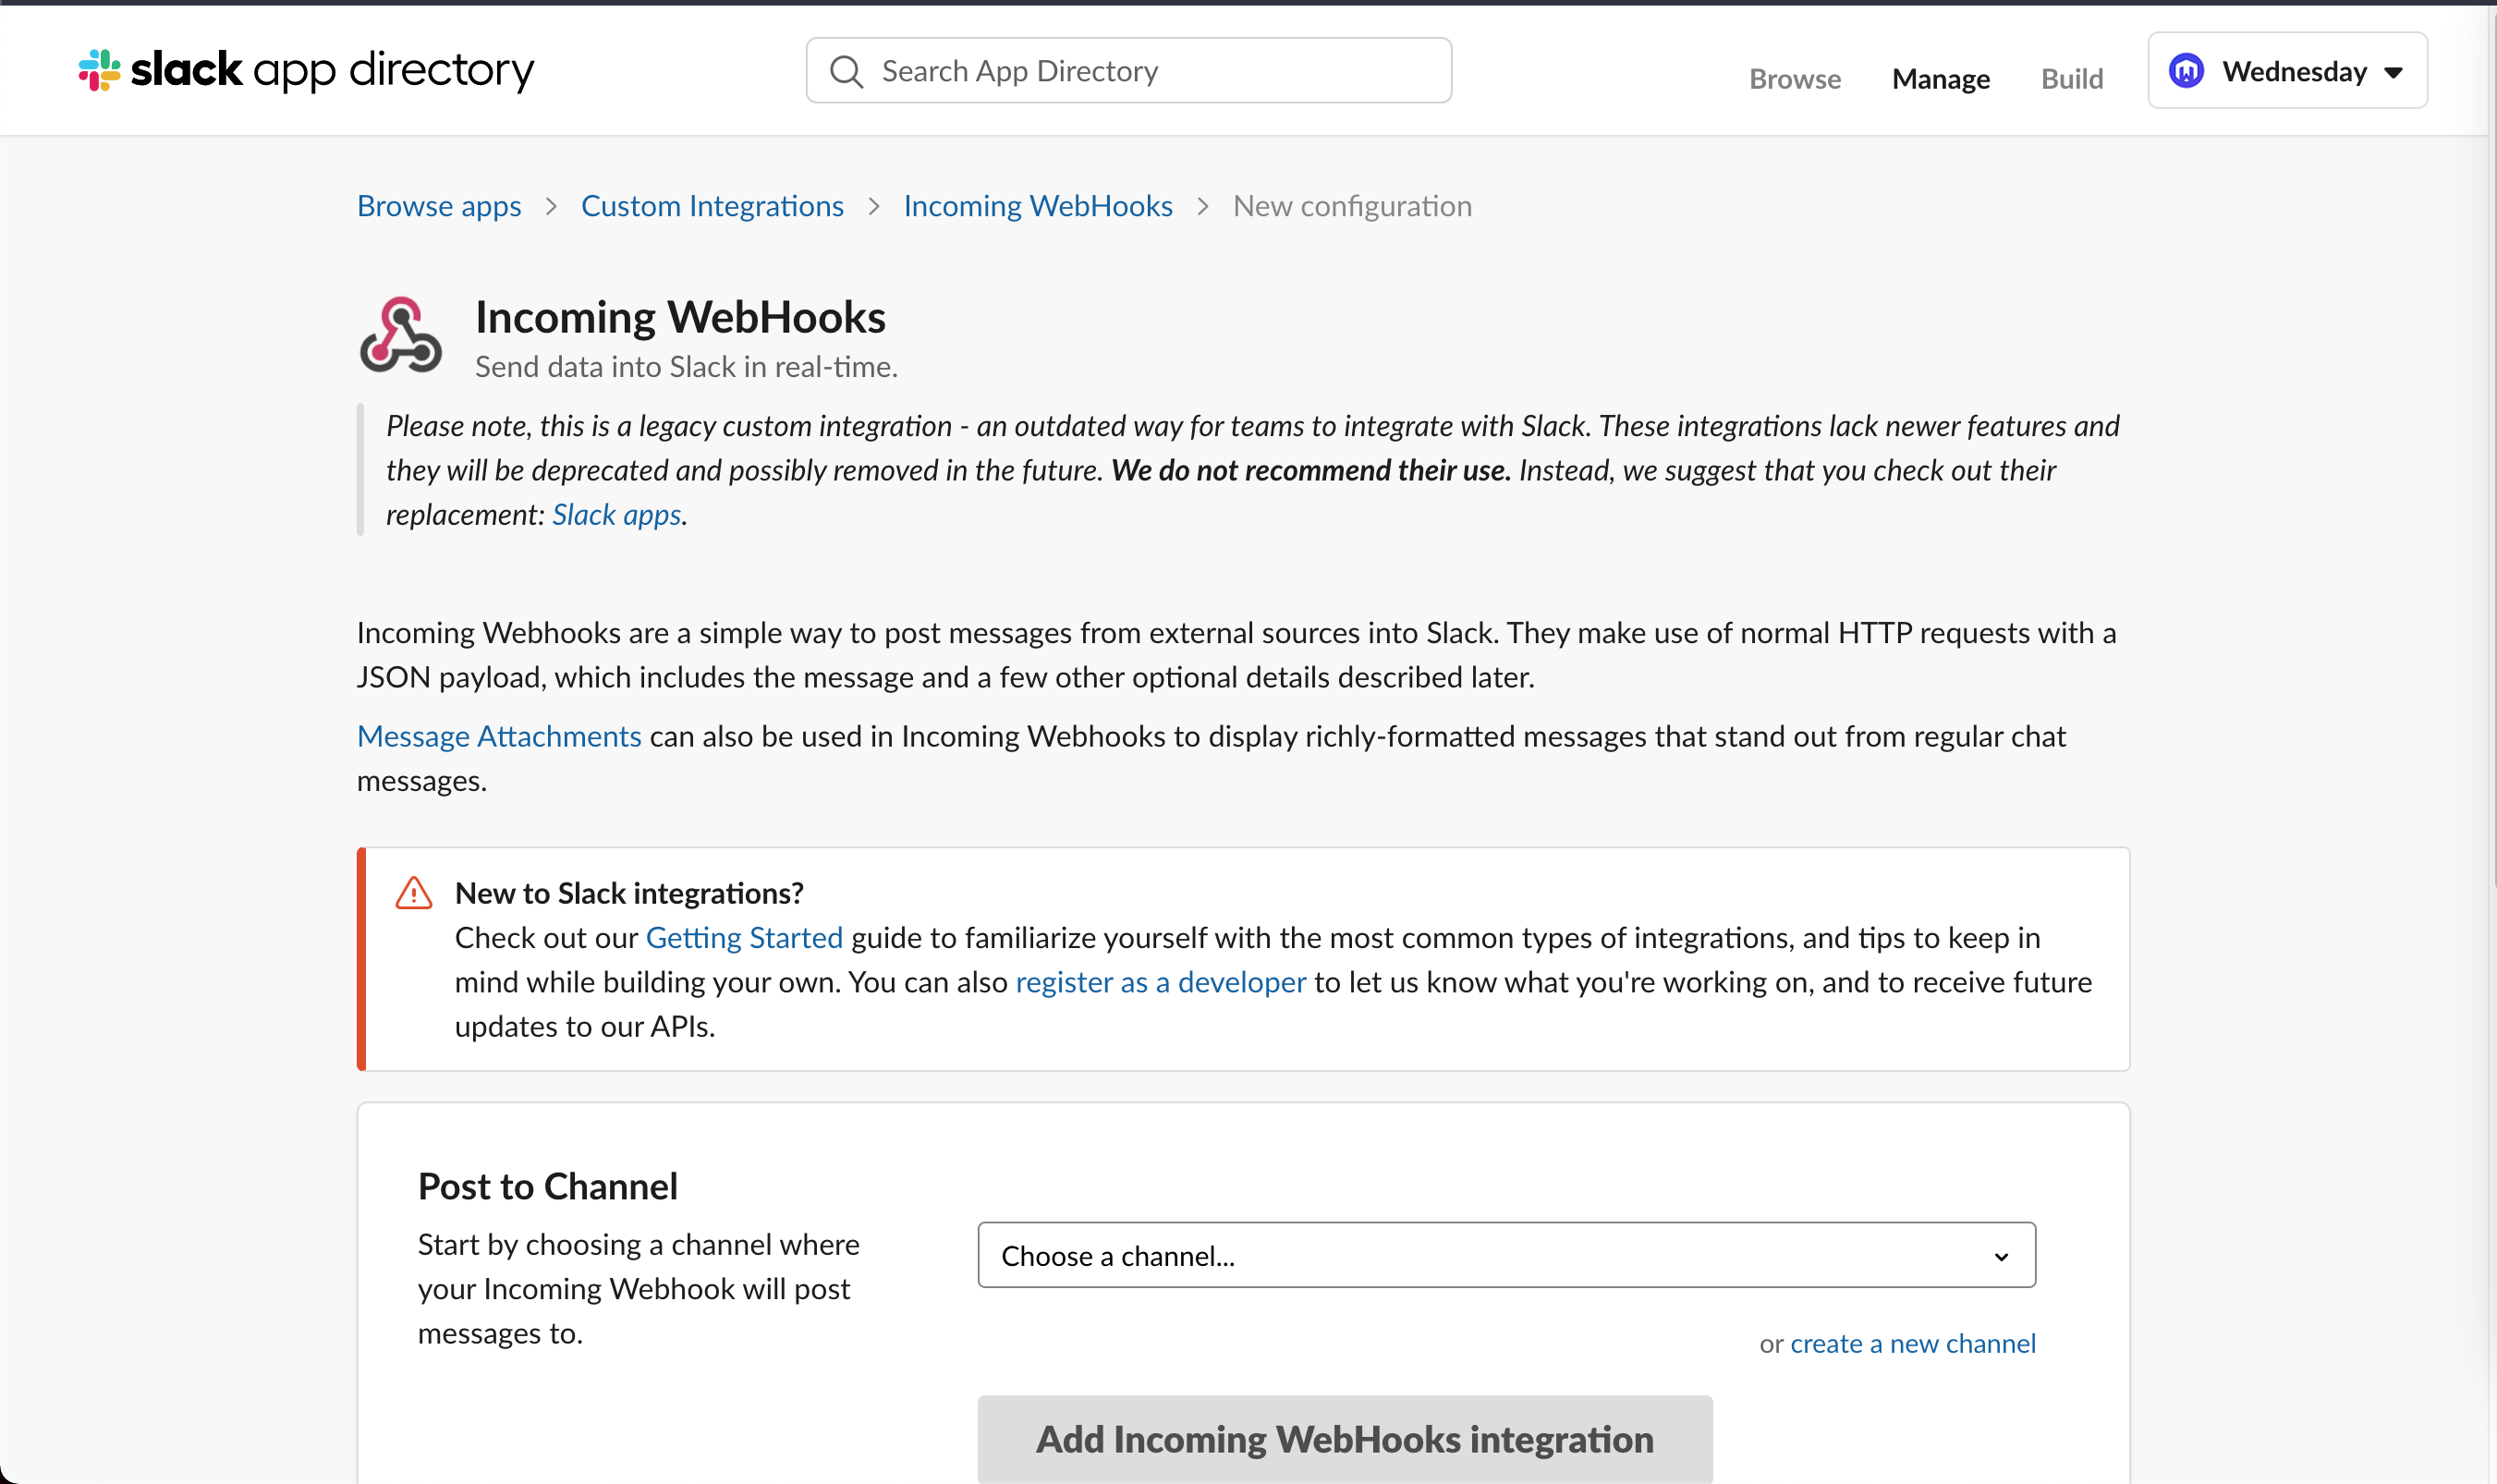Click the search magnifier icon
This screenshot has height=1484, width=2497.
[846, 71]
